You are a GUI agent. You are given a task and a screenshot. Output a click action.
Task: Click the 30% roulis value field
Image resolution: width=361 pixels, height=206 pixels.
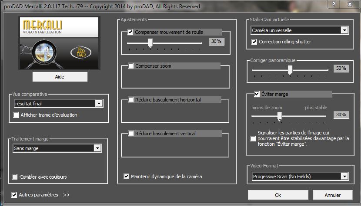point(217,41)
